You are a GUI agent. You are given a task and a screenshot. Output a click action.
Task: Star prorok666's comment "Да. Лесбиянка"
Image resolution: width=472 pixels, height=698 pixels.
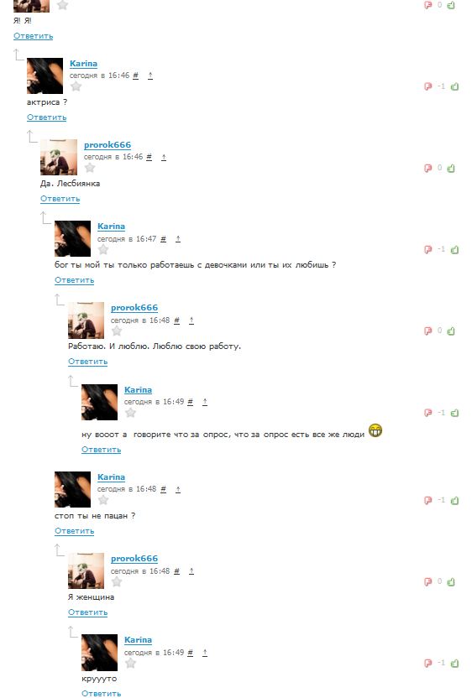90,168
